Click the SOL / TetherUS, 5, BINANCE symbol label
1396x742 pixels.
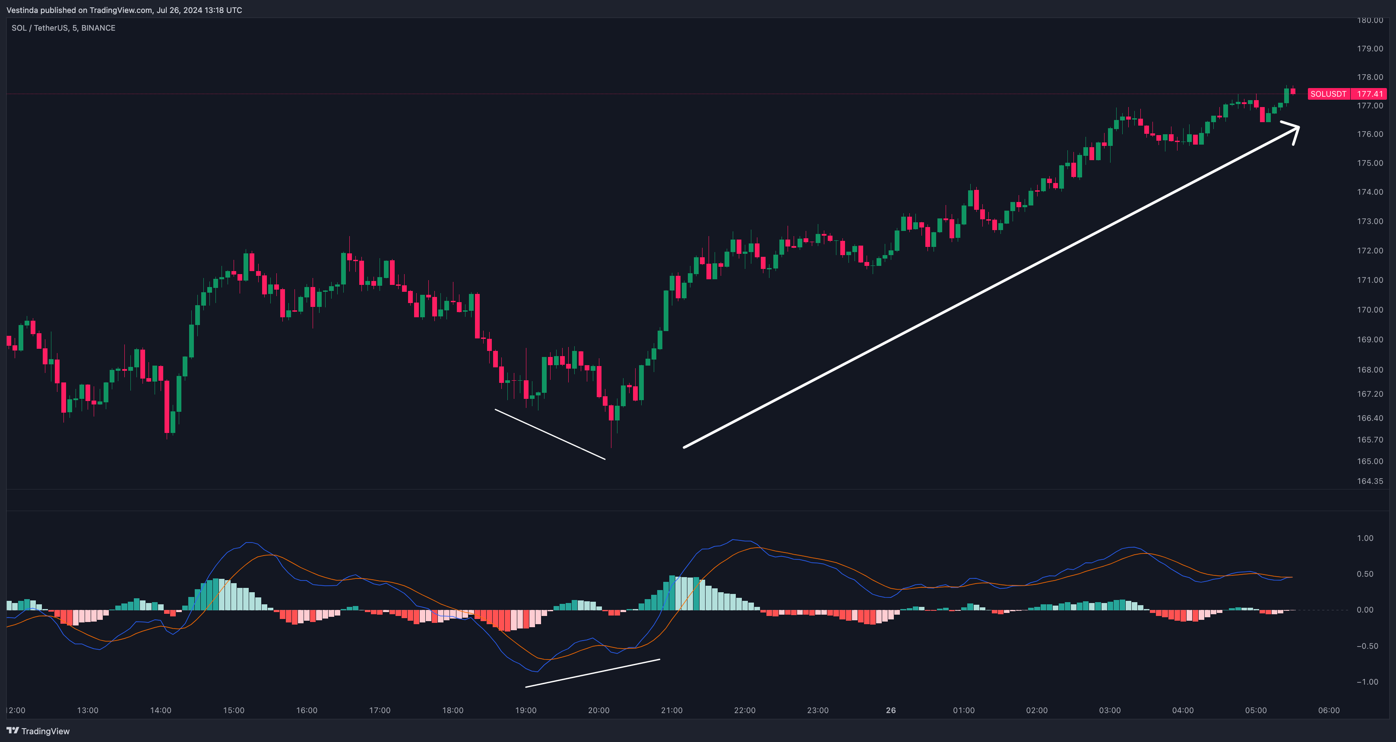click(63, 28)
